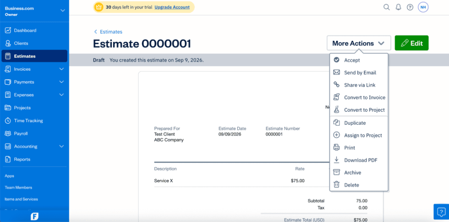Click the Accept checkmark icon
The width and height of the screenshot is (449, 222).
click(337, 60)
